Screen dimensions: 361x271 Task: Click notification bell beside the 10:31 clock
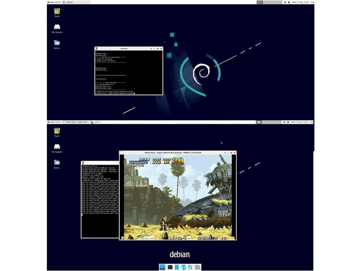point(289,2)
